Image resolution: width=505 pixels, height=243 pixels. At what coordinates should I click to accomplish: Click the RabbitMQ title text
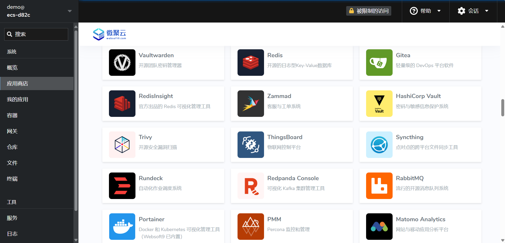[x=410, y=178]
